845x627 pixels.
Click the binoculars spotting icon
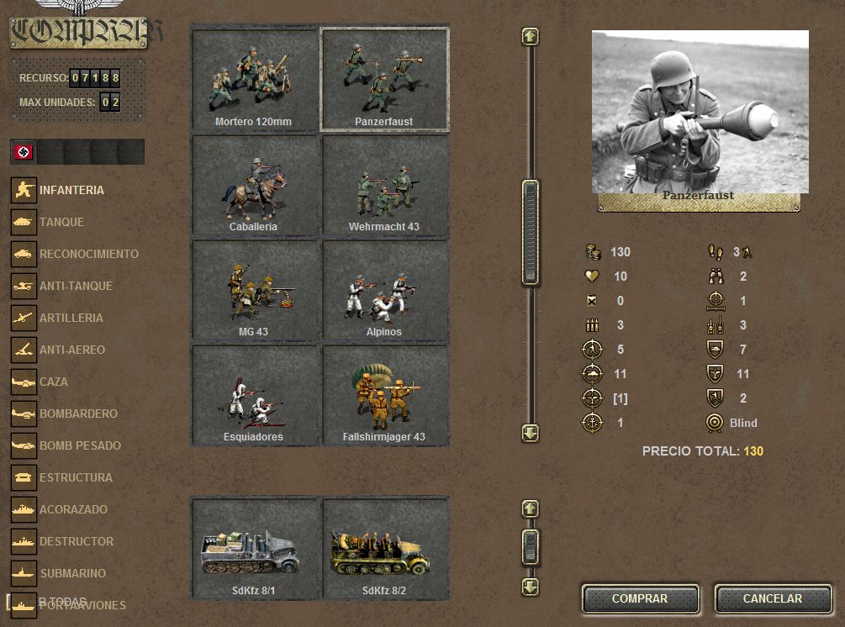click(x=716, y=277)
